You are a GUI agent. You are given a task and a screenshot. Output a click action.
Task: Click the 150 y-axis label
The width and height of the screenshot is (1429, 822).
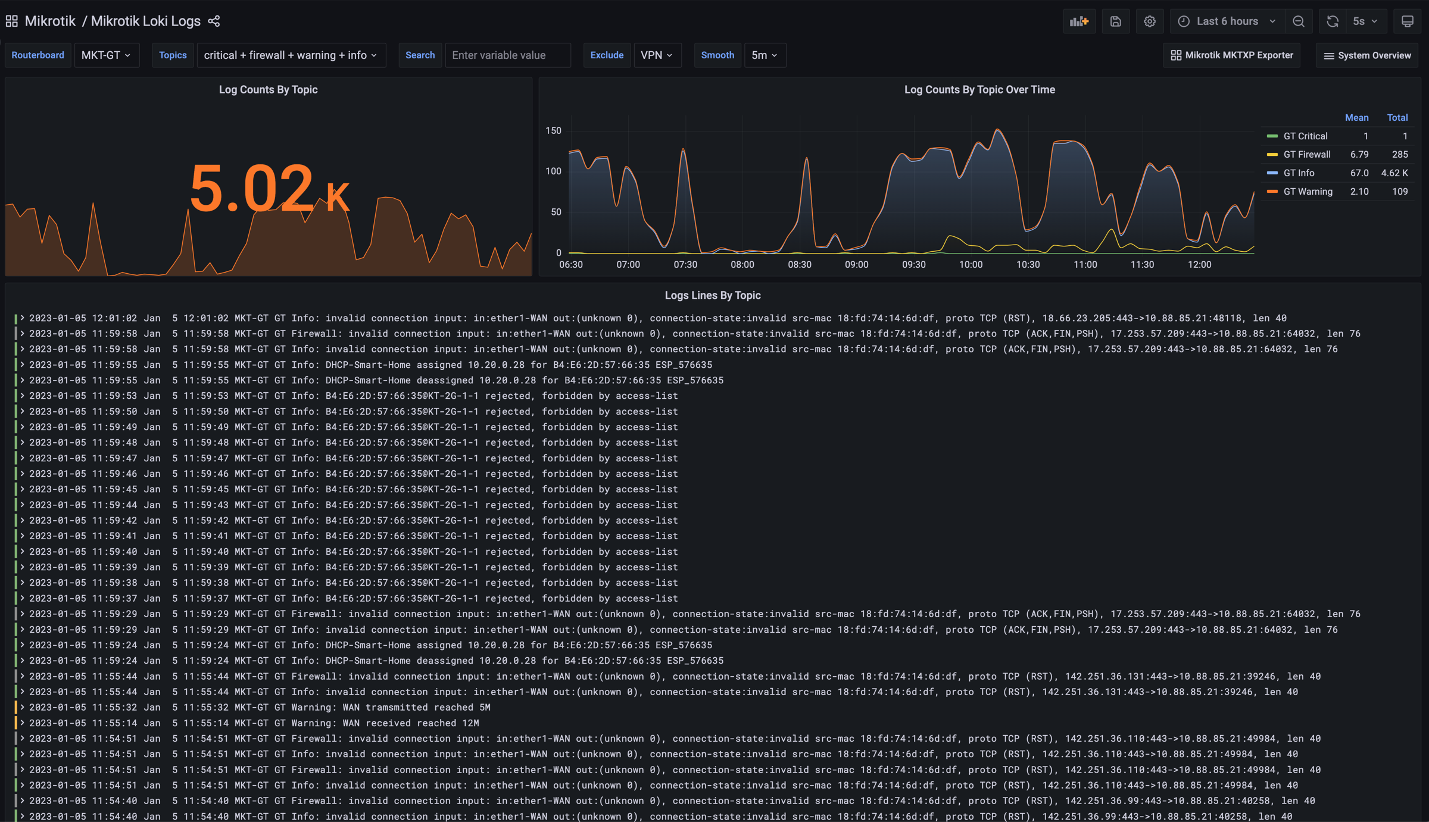[x=553, y=131]
